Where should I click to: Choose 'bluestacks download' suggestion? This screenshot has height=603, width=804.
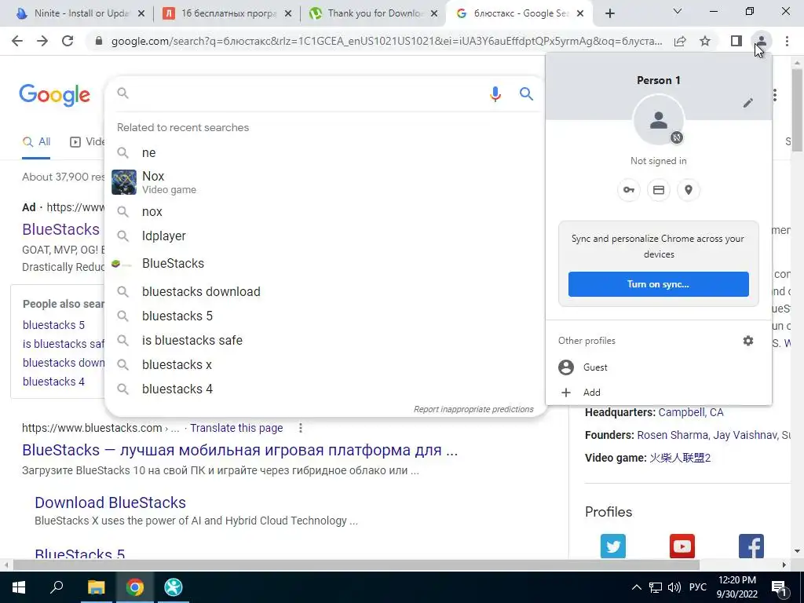click(324, 292)
